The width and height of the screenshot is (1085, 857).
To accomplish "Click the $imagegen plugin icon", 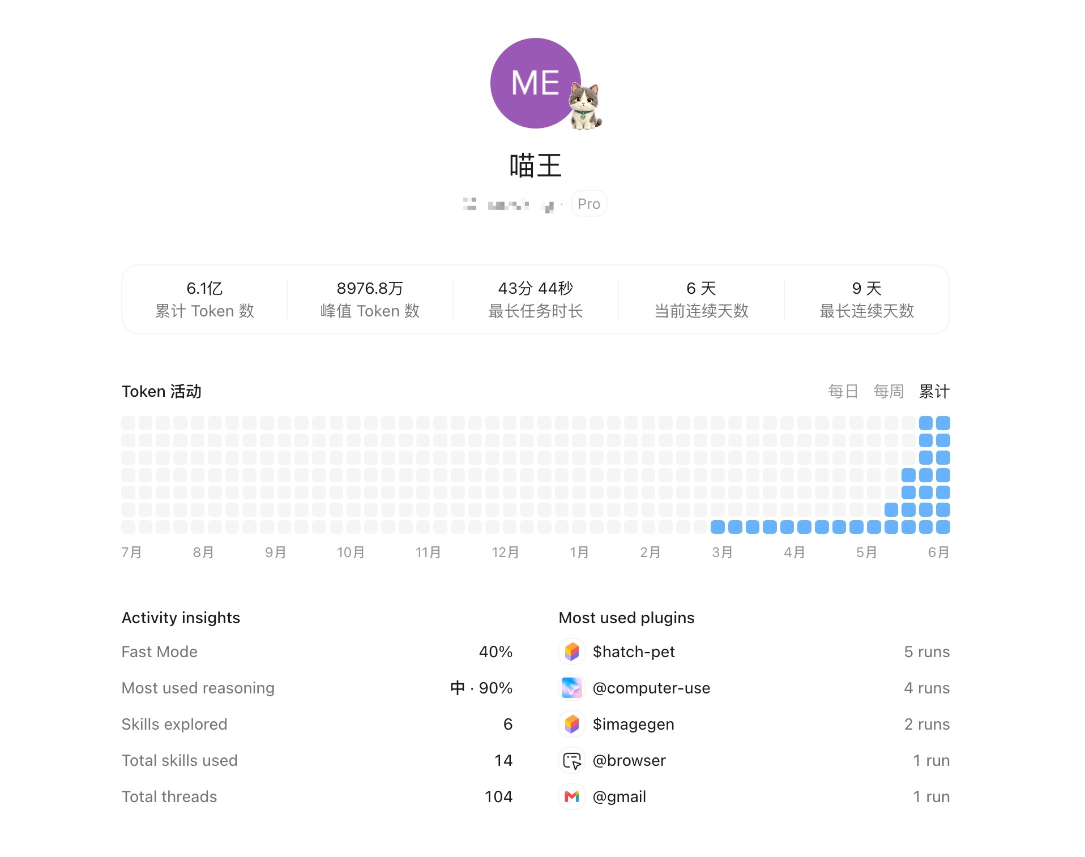I will (572, 724).
